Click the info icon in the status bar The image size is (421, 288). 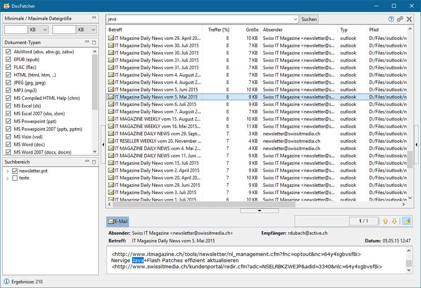coord(7,281)
